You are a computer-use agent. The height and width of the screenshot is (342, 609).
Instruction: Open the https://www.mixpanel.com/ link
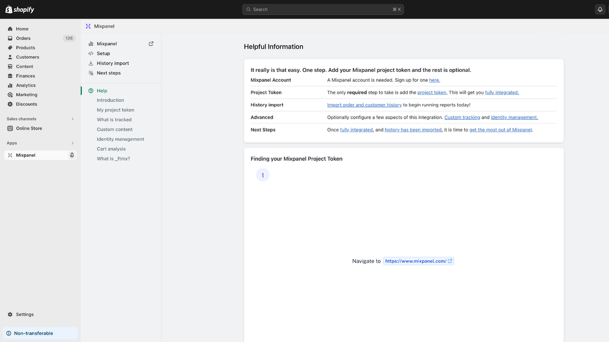coord(419,261)
